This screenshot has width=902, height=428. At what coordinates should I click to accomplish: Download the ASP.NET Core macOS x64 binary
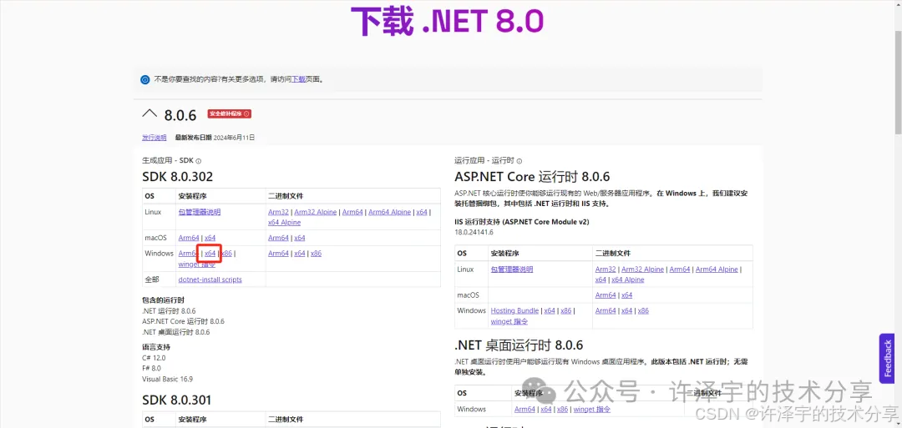(x=627, y=295)
